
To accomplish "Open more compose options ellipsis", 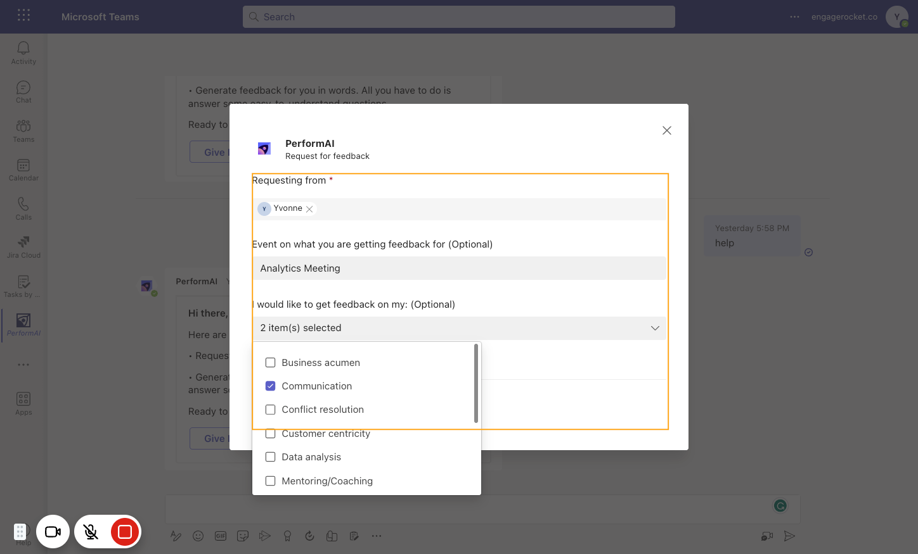I will click(x=377, y=536).
